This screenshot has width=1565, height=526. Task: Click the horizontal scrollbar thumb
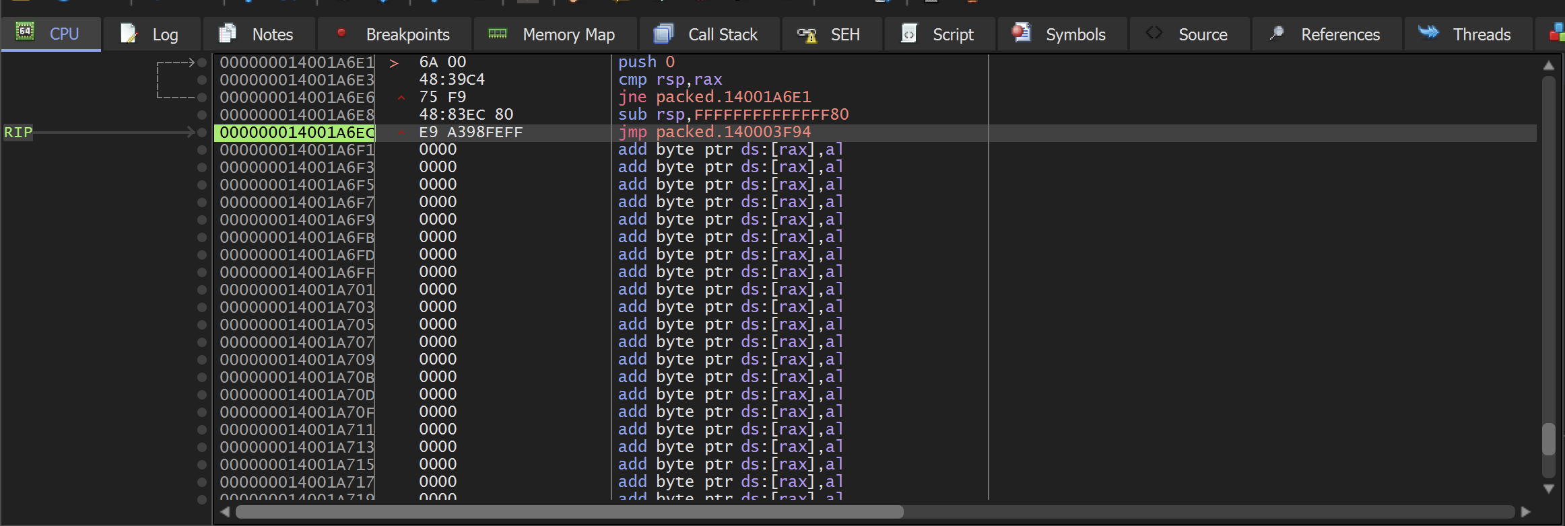pos(569,512)
